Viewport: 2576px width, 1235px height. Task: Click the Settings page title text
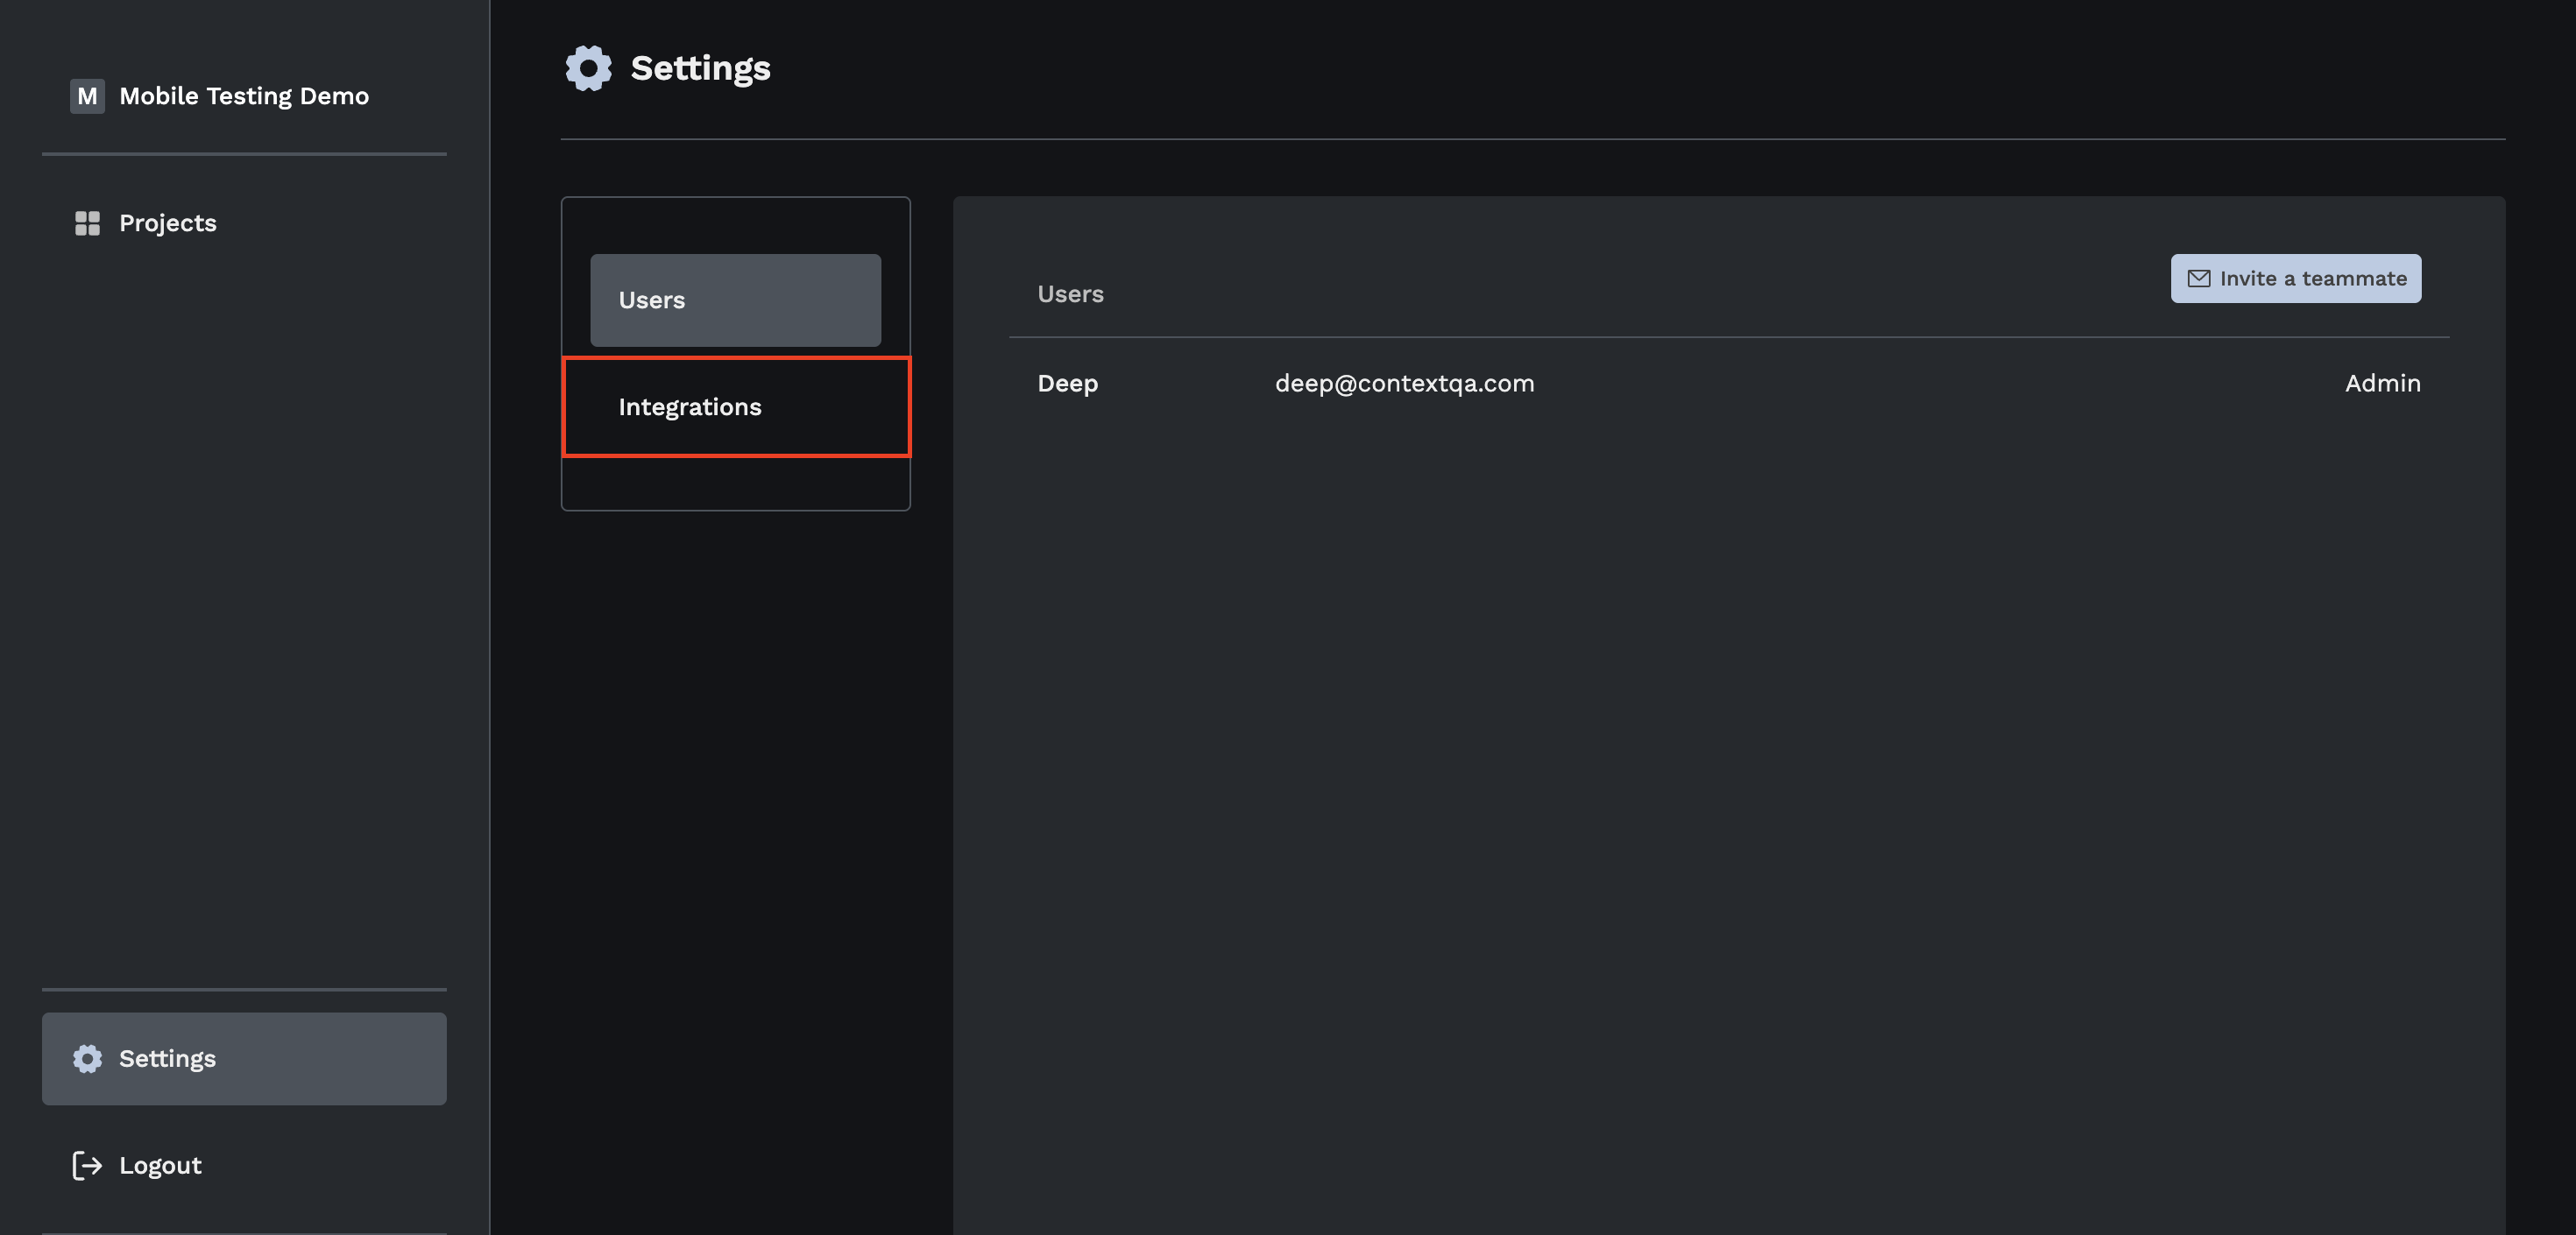[x=700, y=68]
